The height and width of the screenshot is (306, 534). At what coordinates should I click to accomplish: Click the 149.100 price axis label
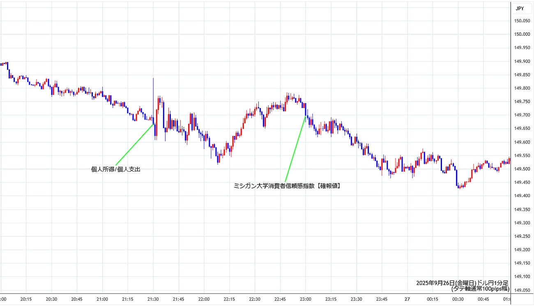(522, 277)
